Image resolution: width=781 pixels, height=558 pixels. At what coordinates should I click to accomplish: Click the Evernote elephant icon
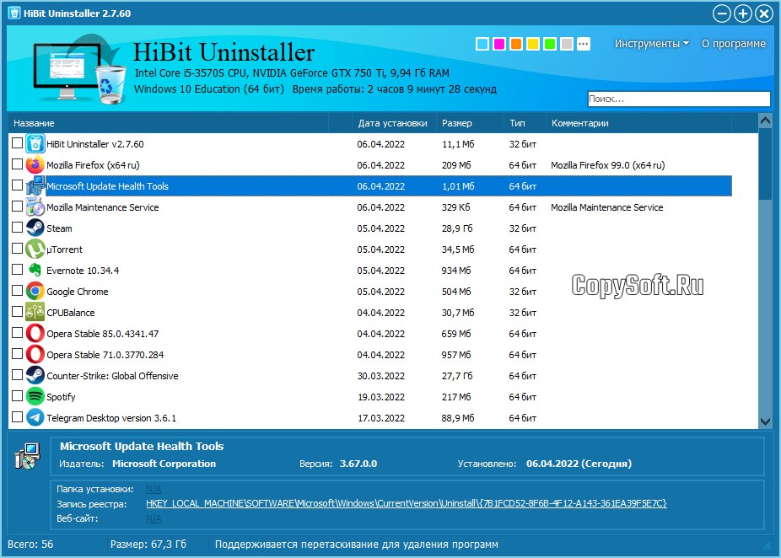click(35, 271)
